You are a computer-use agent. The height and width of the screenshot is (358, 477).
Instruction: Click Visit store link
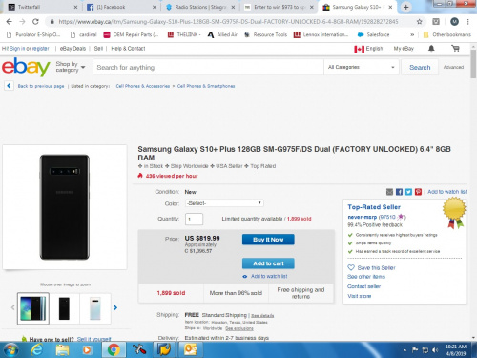(x=360, y=296)
